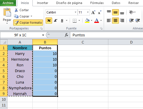Open Fuente dialog launcher
This screenshot has height=109, width=143.
click(x=101, y=28)
